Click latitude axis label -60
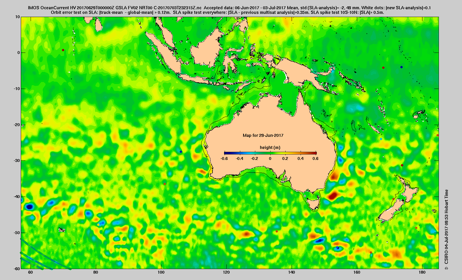Image resolution: width=462 pixels, height=280 pixels. click(x=17, y=268)
